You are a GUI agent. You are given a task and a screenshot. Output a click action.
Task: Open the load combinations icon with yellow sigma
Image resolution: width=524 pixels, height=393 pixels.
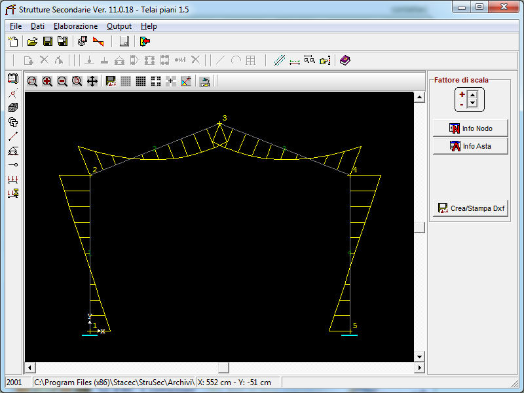pyautogui.click(x=13, y=193)
